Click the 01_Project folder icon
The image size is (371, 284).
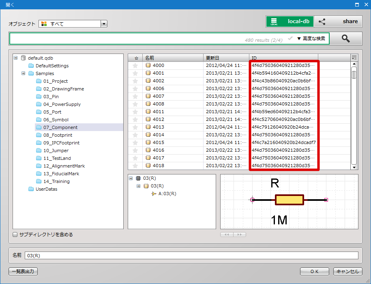pos(39,81)
